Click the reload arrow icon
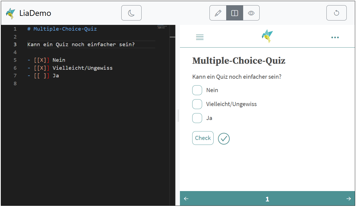359x208 pixels. [x=337, y=13]
